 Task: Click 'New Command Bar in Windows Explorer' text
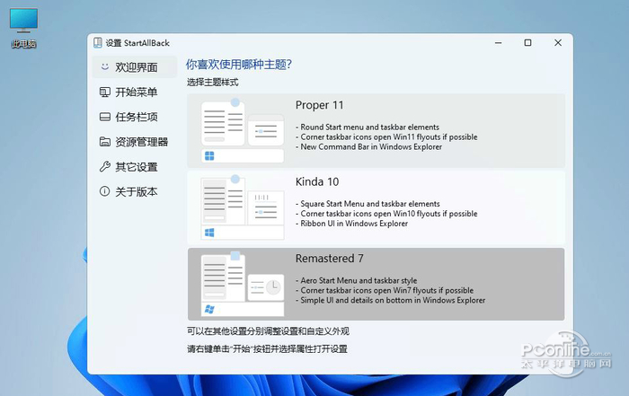click(x=371, y=146)
